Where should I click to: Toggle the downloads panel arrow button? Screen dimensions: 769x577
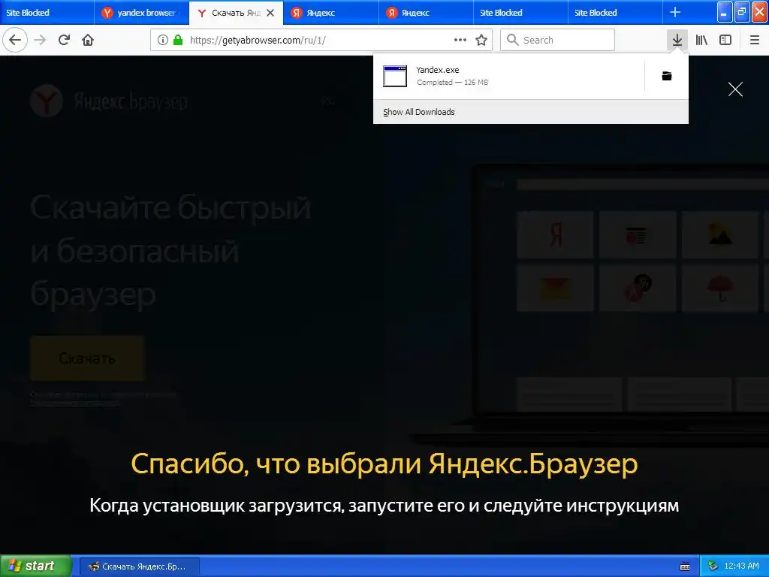[x=677, y=41]
